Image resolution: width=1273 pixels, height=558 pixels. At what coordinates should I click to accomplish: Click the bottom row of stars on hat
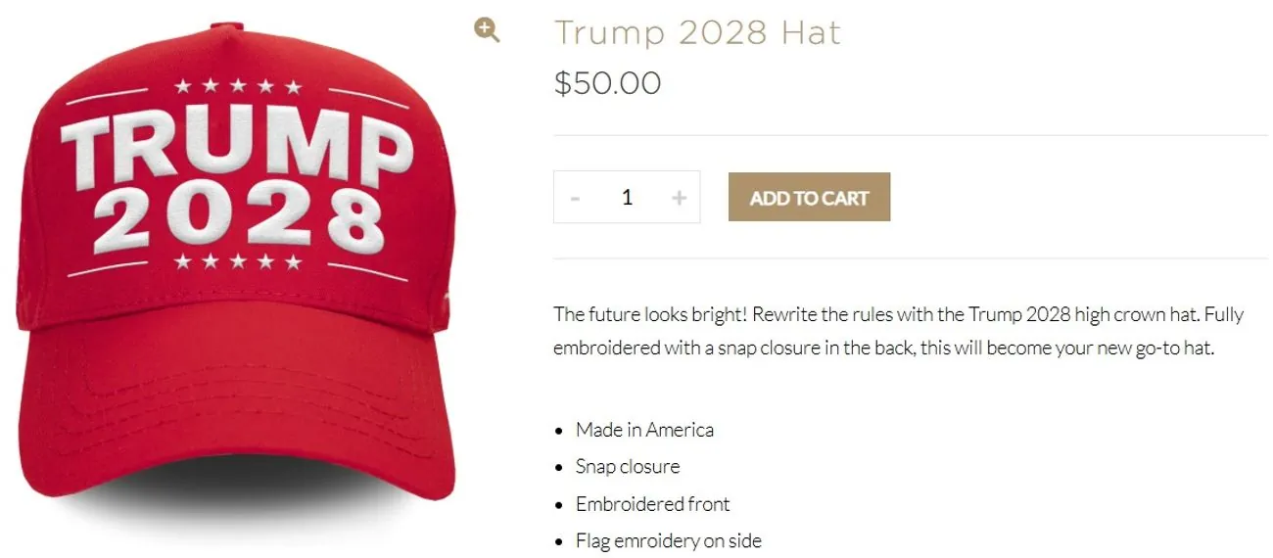238,262
